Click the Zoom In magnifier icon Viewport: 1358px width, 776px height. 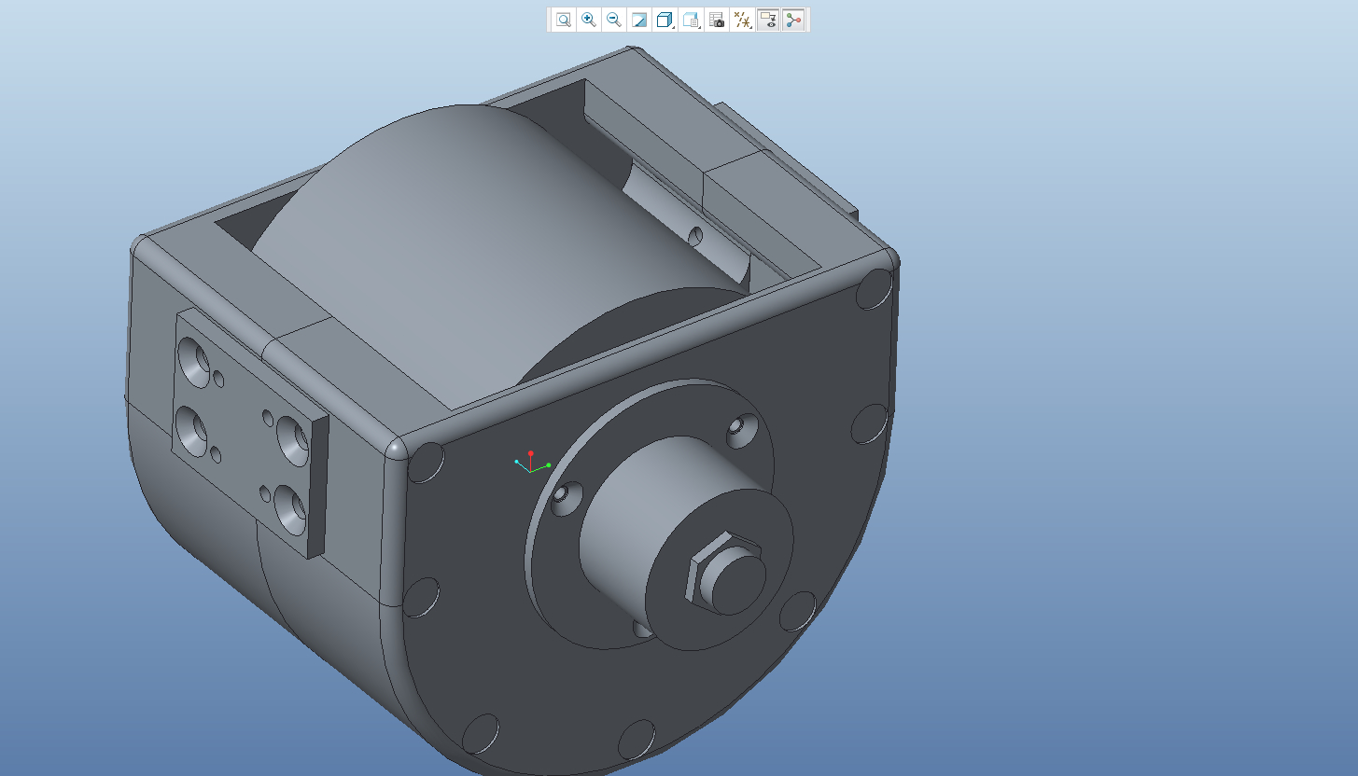[589, 20]
